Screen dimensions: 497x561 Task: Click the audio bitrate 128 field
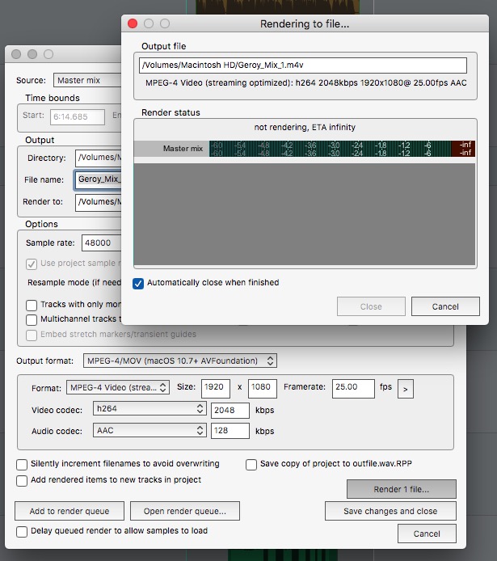(x=230, y=431)
